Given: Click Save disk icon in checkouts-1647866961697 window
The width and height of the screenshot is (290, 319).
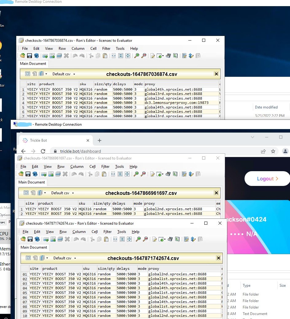Looking at the screenshot, I should [28, 174].
